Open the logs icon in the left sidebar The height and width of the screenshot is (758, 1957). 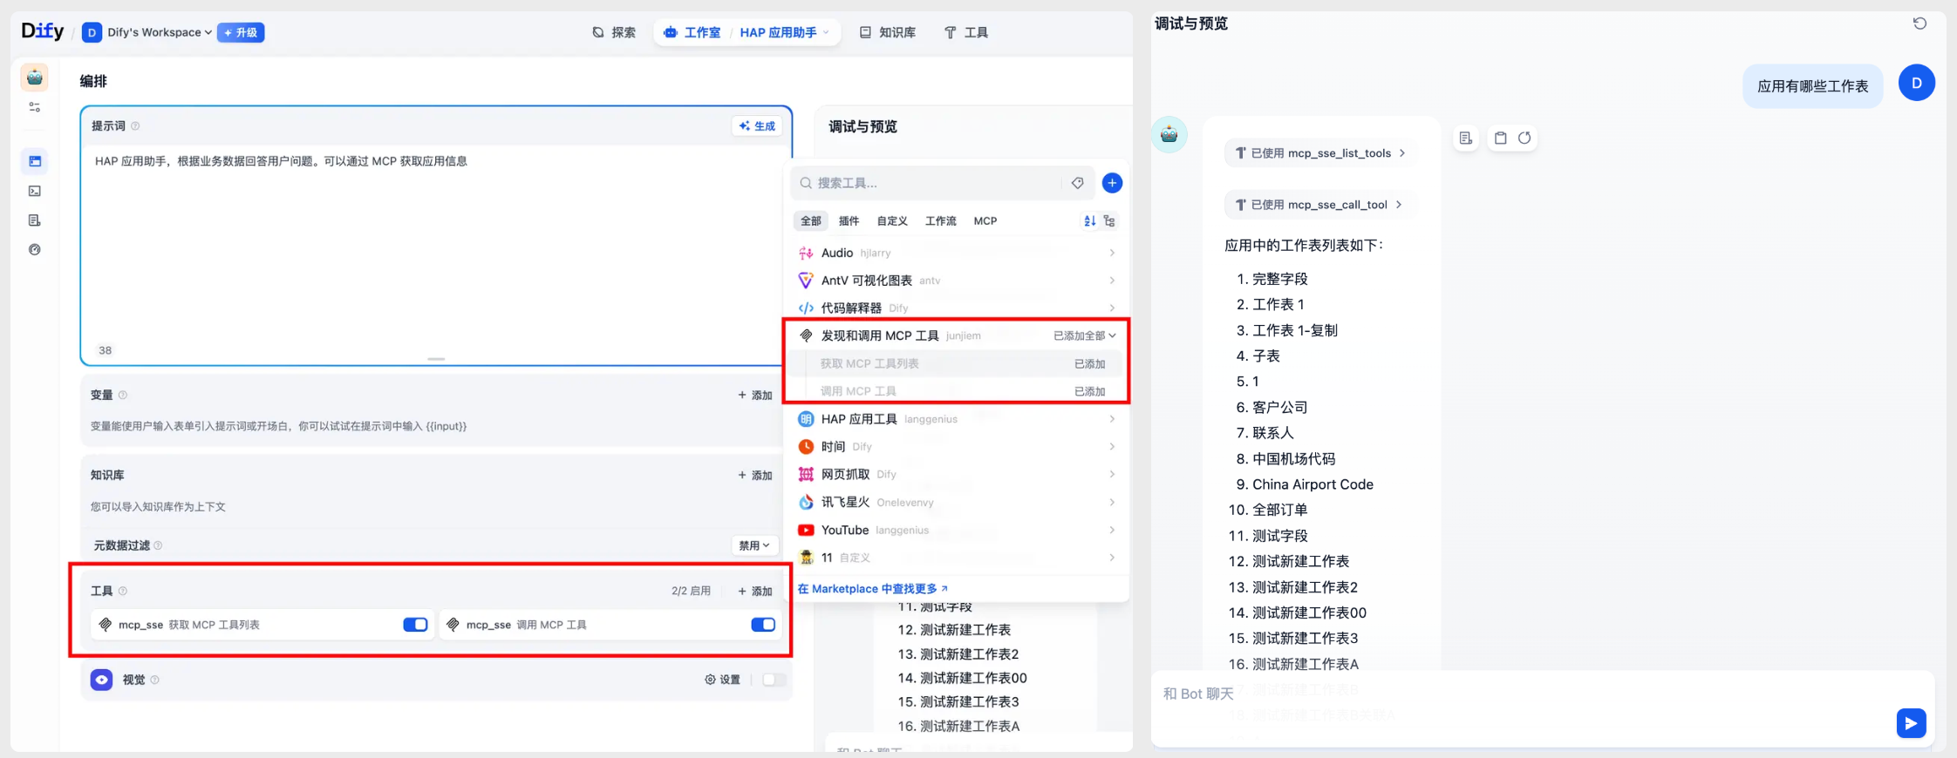tap(35, 220)
